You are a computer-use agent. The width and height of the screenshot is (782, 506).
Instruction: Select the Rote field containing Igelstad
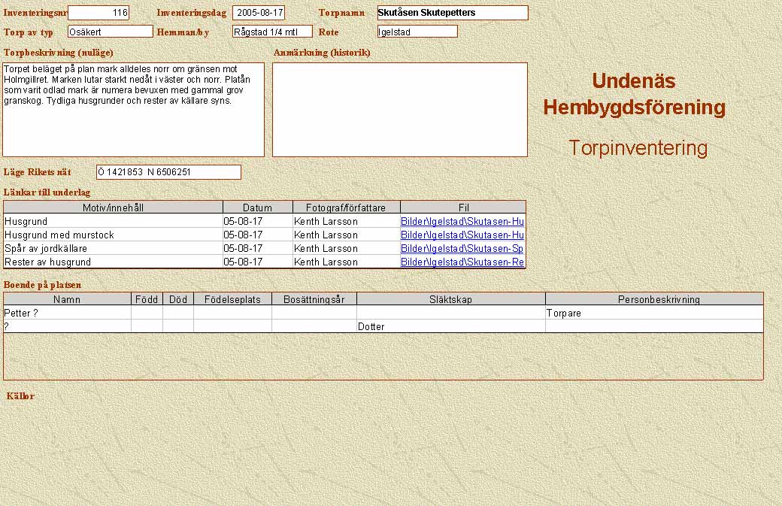417,32
